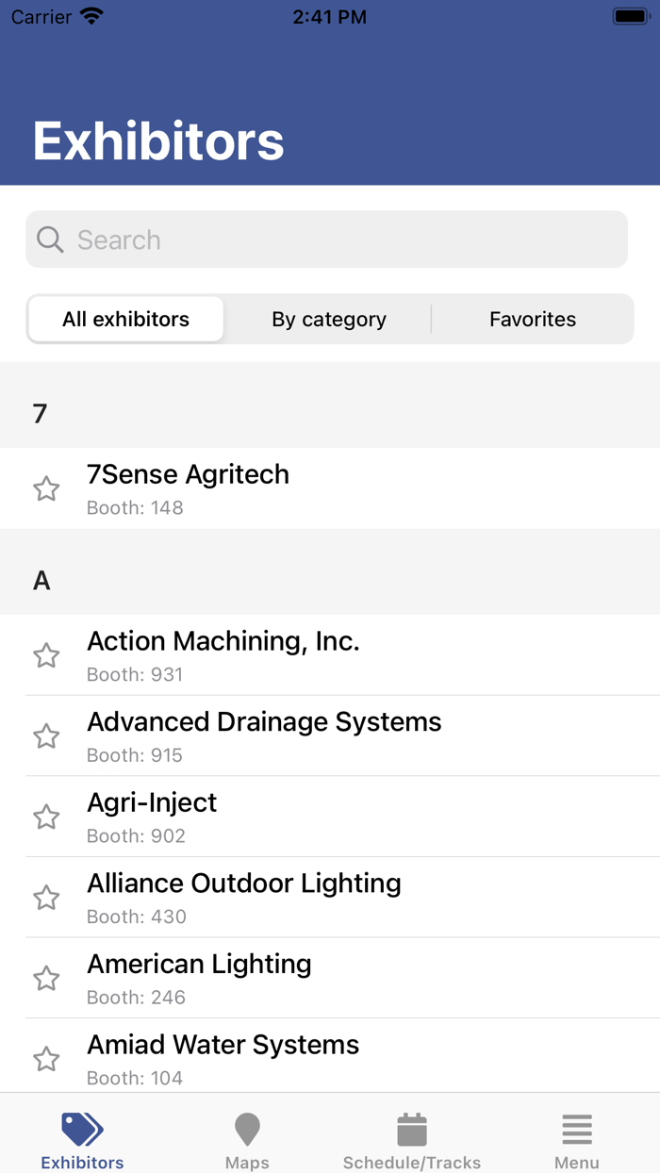Add American Lighting to favorites
This screenshot has height=1173, width=660.
tap(46, 979)
